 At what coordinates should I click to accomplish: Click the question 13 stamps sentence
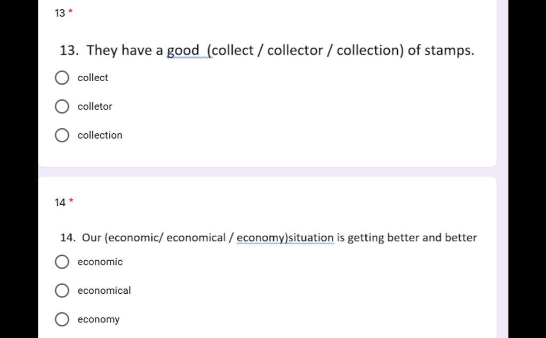click(x=267, y=51)
